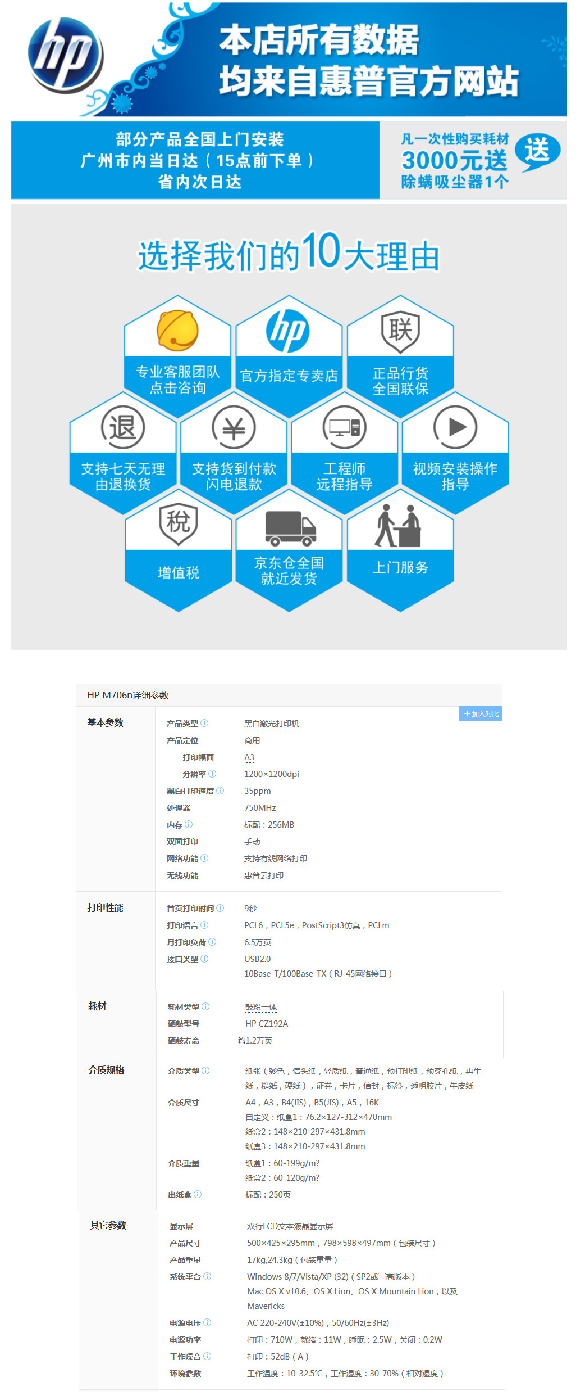Click the 京东仓全国就近发货 label
The image size is (576, 1400).
point(289,571)
